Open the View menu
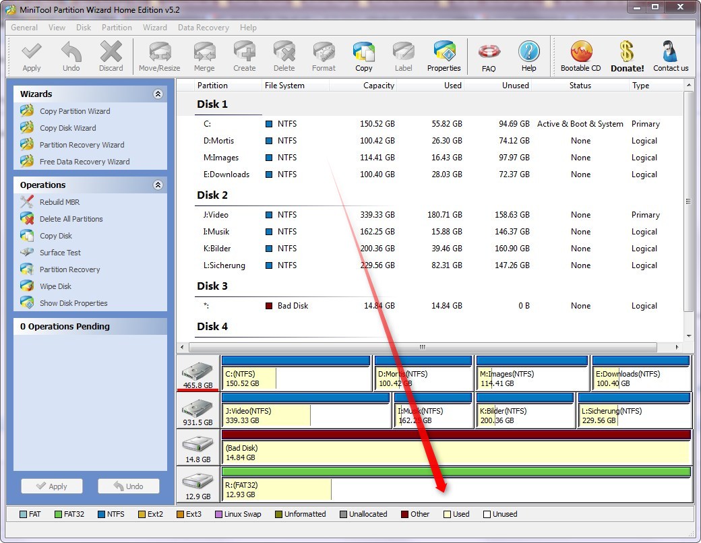 pyautogui.click(x=57, y=27)
